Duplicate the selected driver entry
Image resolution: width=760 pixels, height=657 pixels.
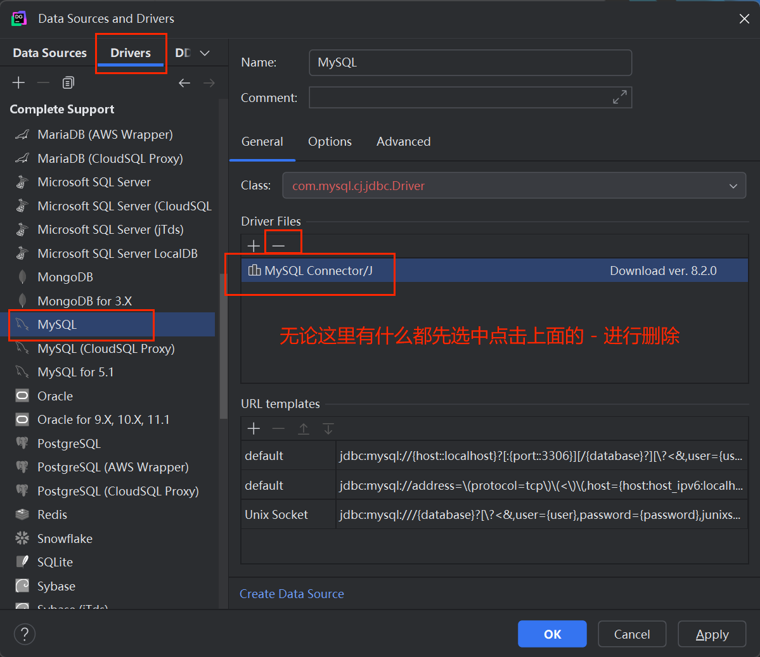point(68,83)
